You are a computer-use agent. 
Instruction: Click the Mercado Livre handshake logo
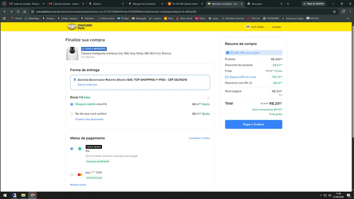pos(80,27)
